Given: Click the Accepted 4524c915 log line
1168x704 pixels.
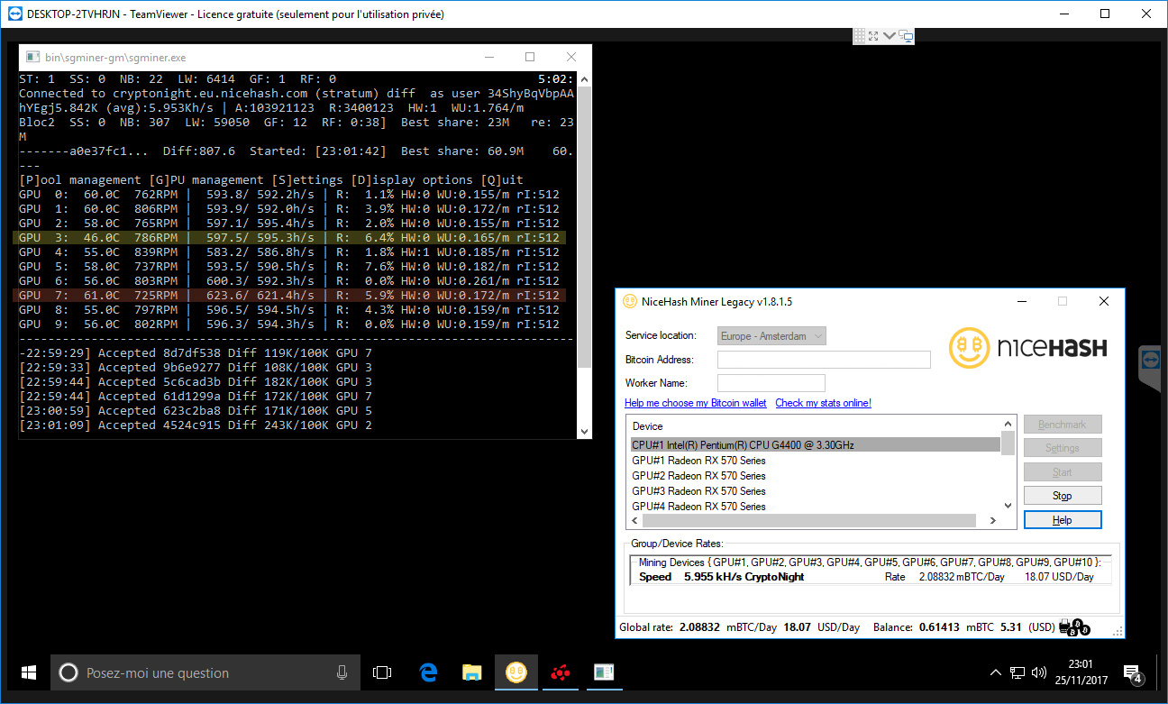Looking at the screenshot, I should click(x=196, y=425).
